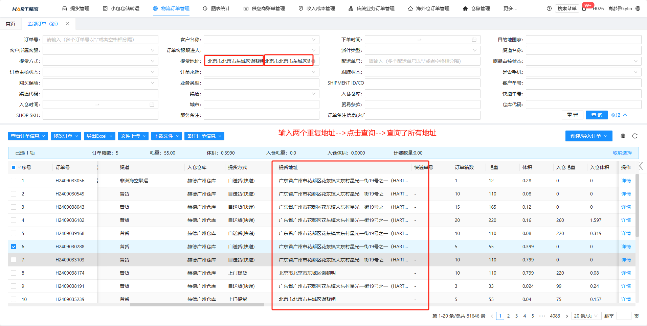Click the globe language icon
The image size is (647, 326).
coord(638,8)
